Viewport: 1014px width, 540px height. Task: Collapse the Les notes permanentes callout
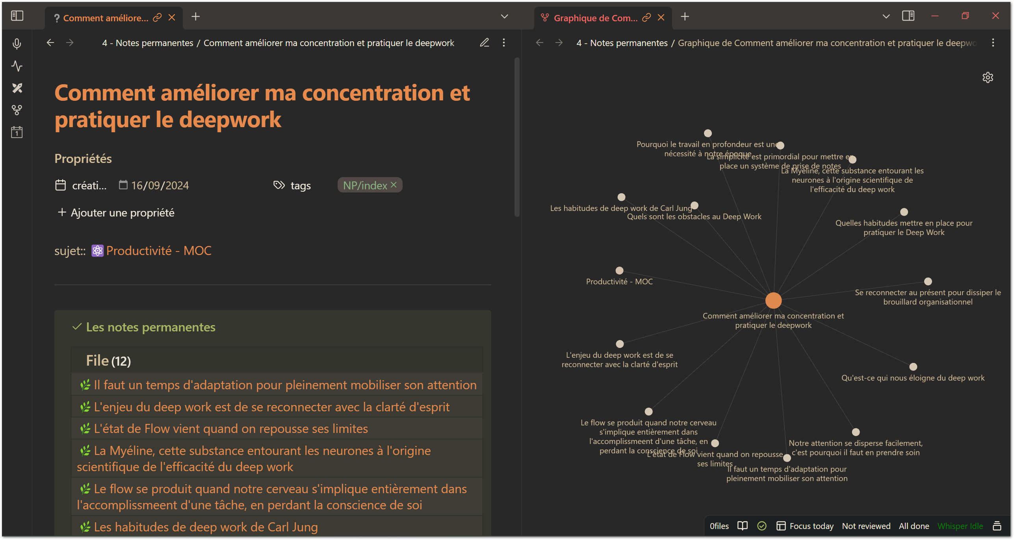click(x=150, y=327)
